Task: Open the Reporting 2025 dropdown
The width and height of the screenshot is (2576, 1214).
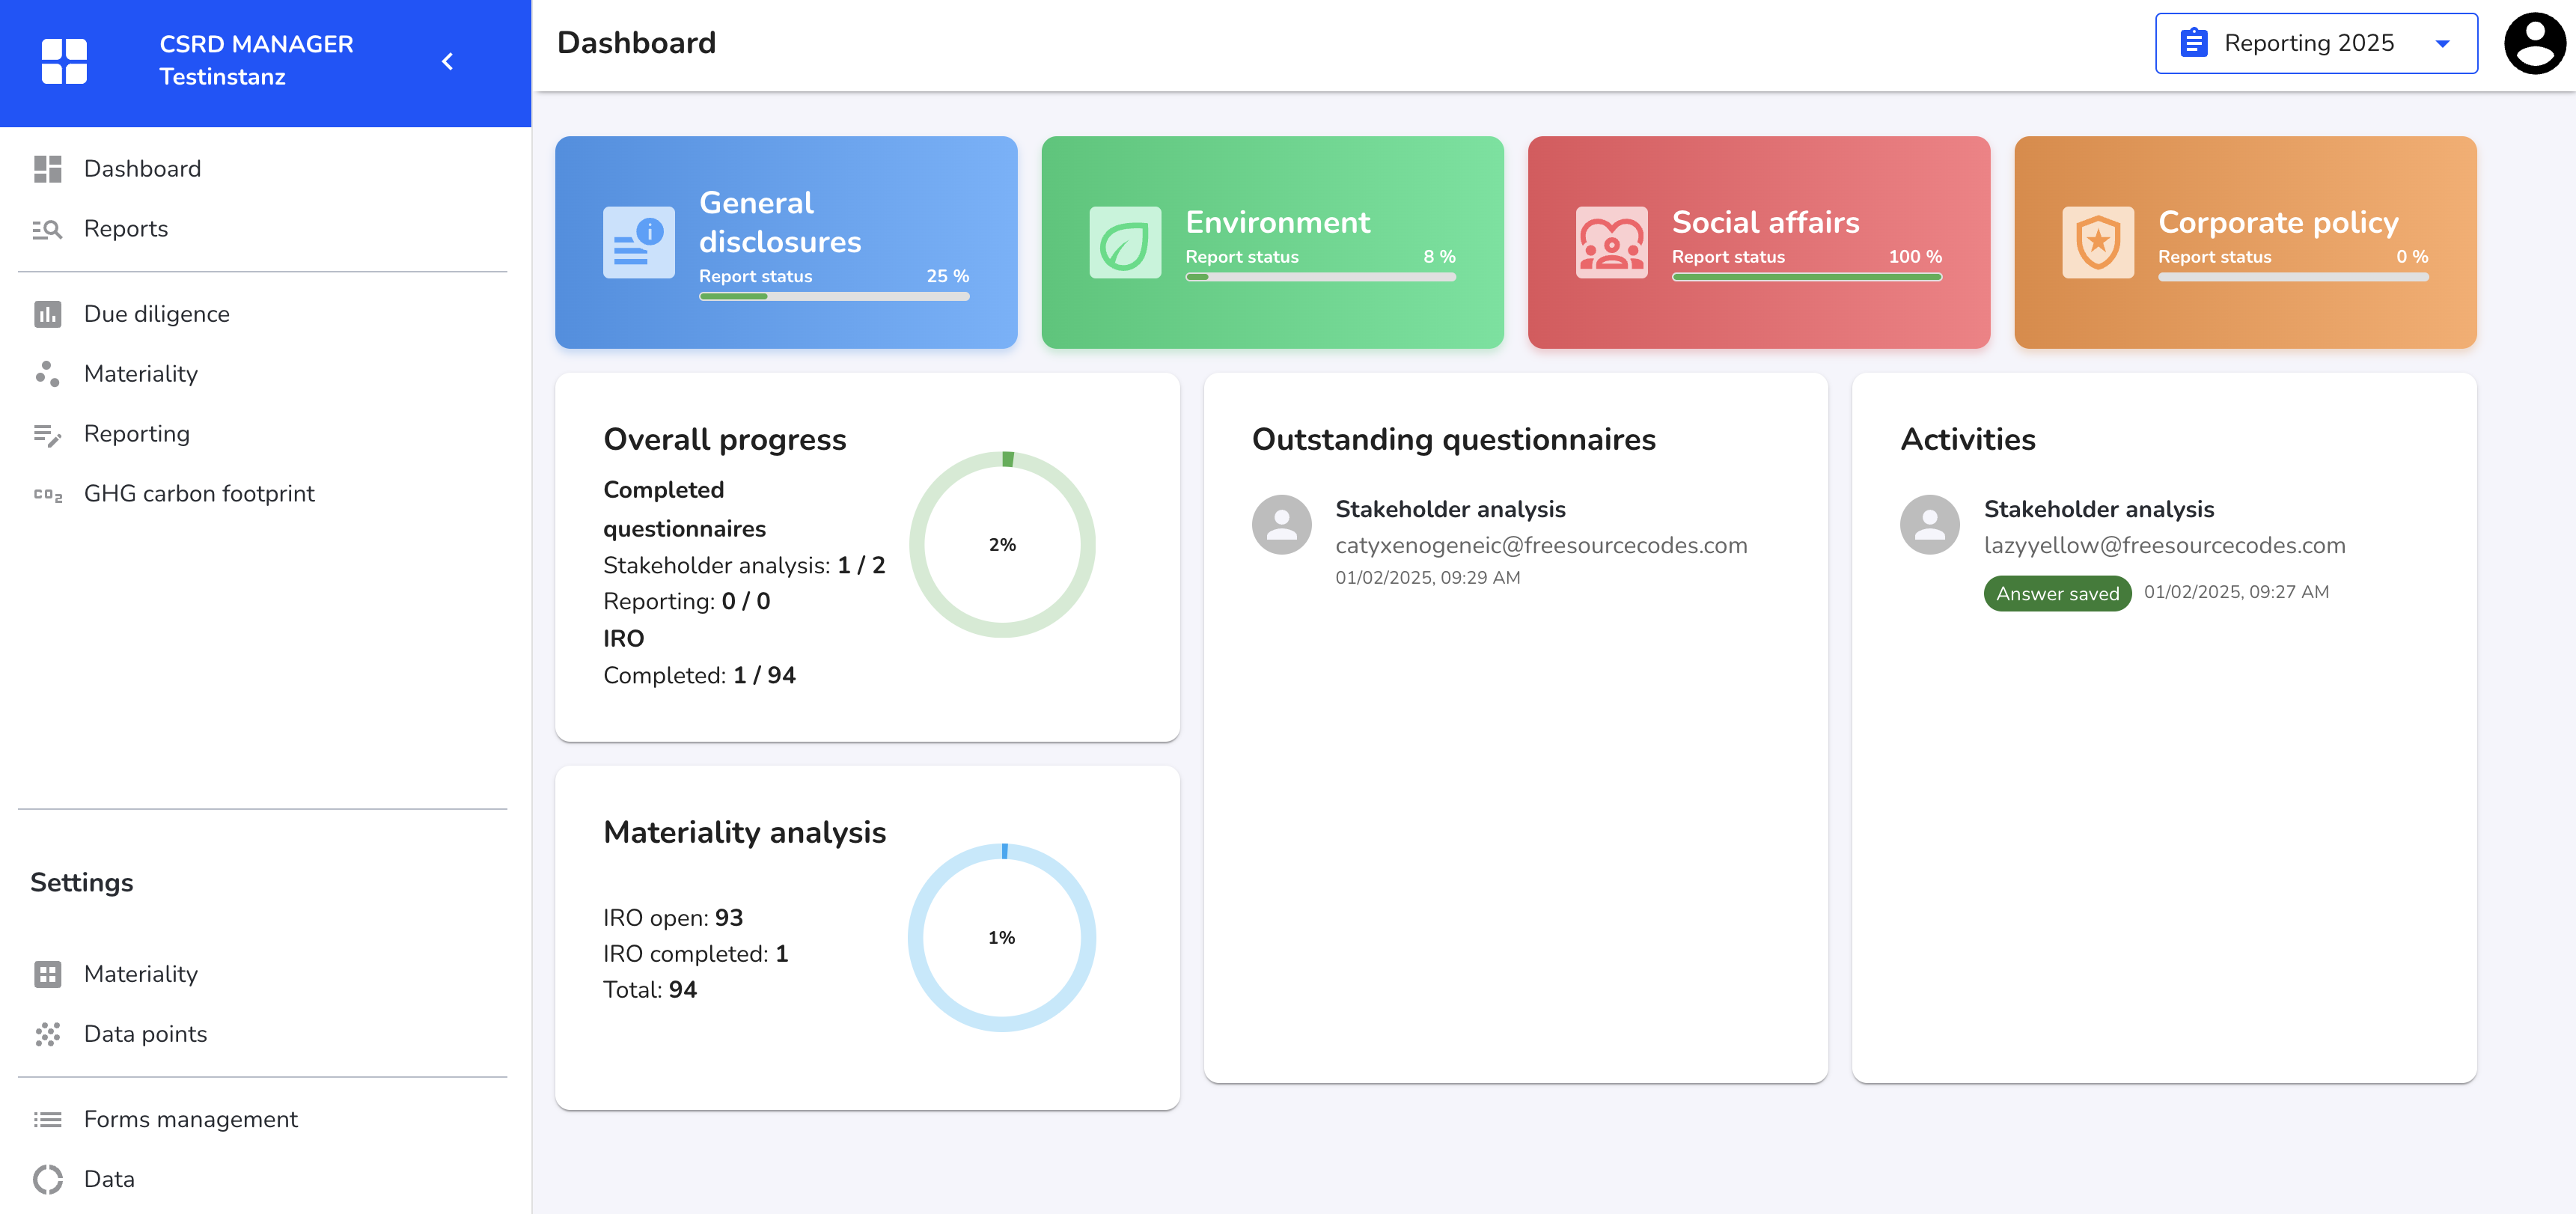Action: click(x=2316, y=43)
